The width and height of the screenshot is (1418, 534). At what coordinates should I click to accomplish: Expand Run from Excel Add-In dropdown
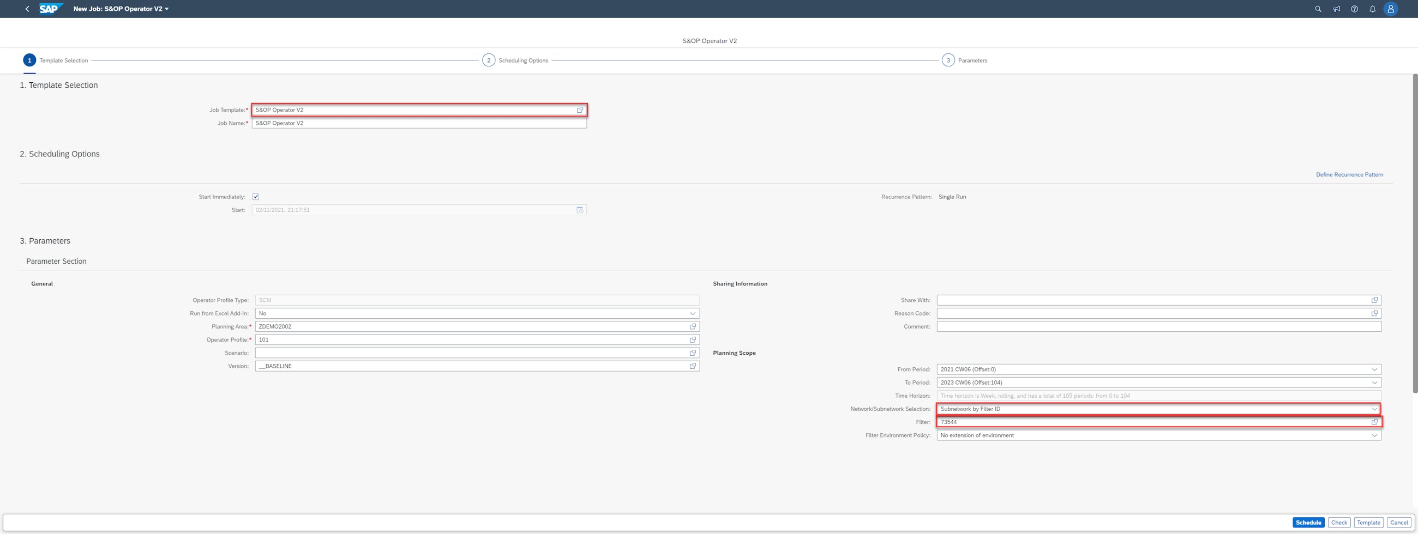(693, 313)
